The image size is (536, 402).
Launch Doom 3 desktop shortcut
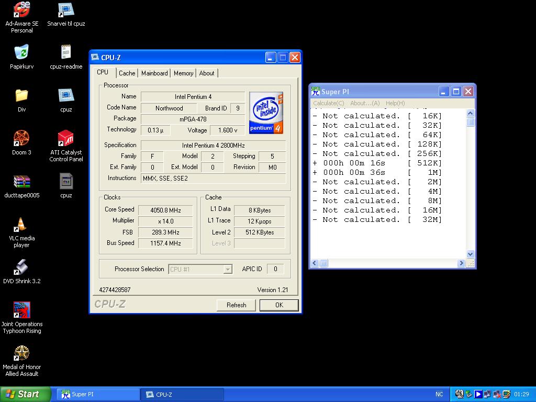pyautogui.click(x=21, y=138)
